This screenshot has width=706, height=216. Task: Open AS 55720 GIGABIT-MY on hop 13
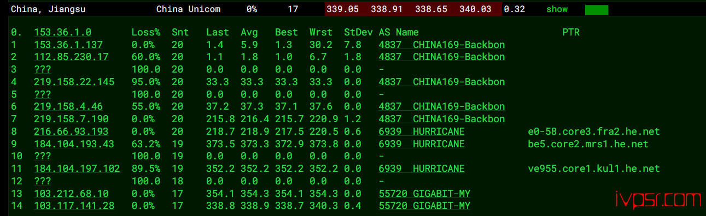tap(424, 194)
